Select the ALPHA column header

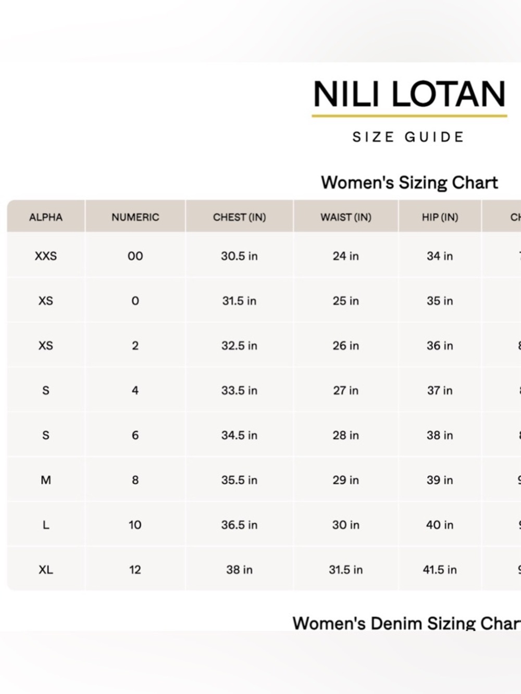tap(46, 217)
